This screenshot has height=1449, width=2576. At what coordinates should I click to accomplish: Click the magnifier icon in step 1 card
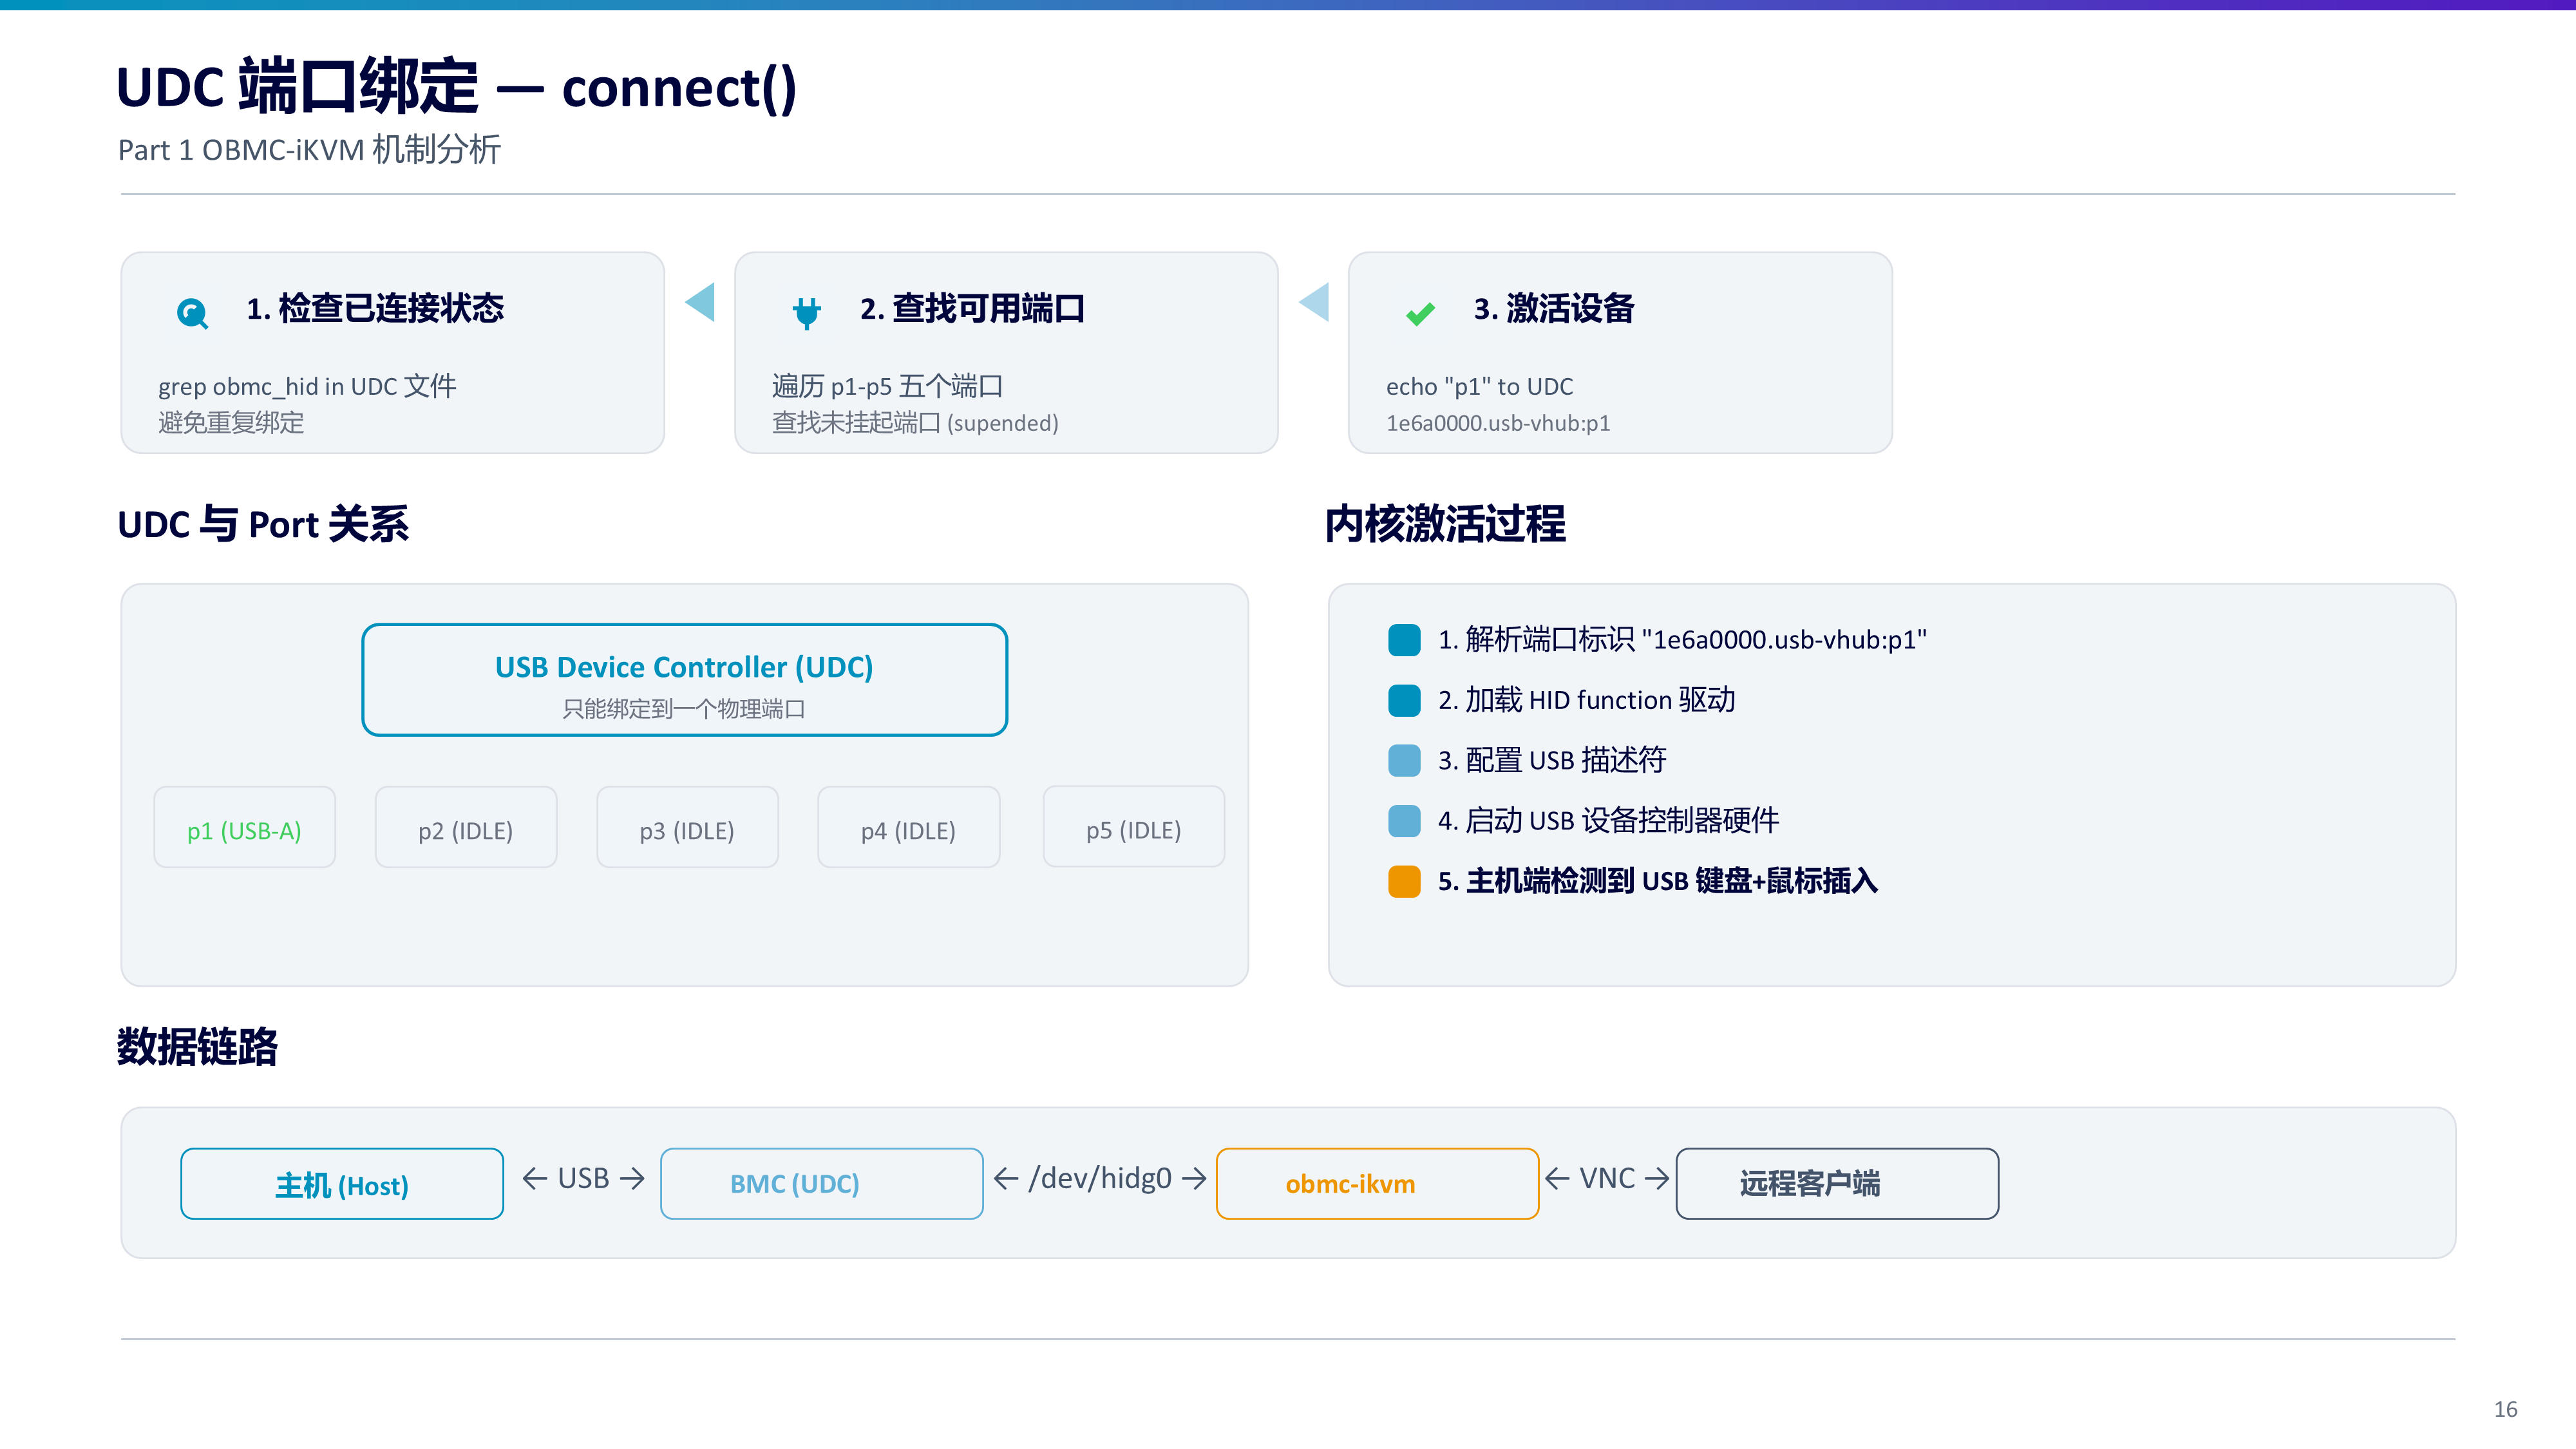(192, 313)
